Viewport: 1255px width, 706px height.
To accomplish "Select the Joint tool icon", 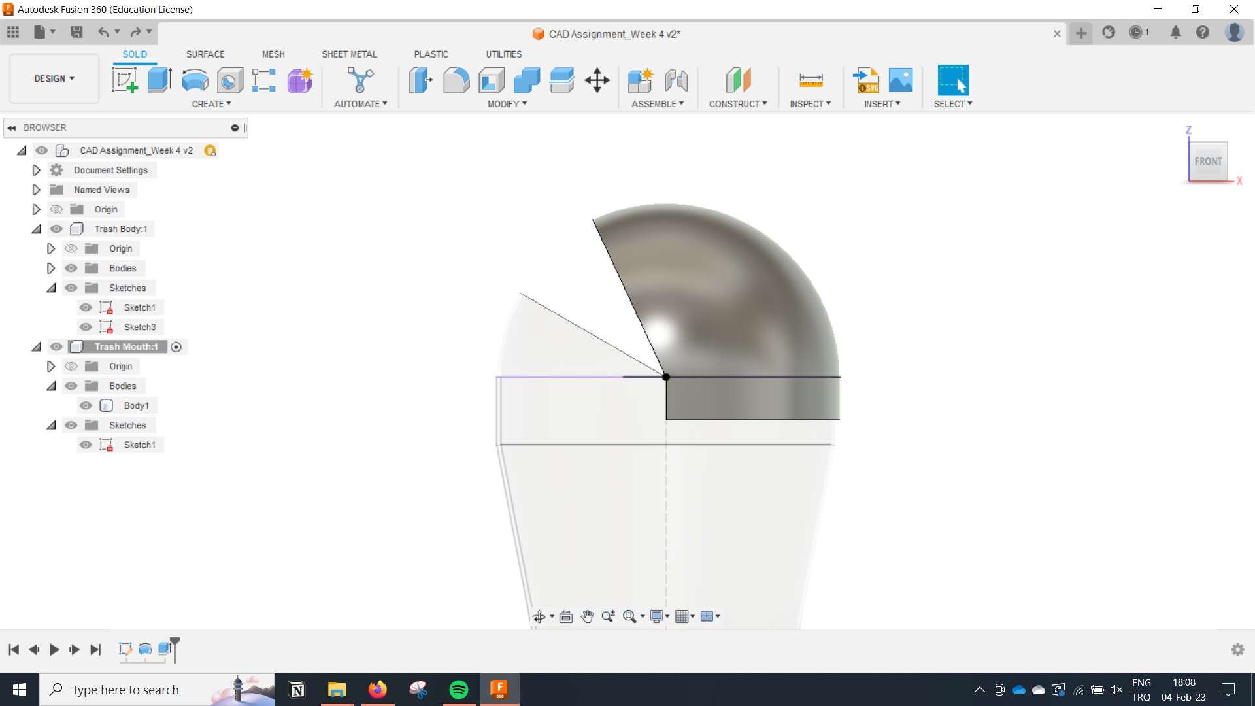I will [676, 80].
